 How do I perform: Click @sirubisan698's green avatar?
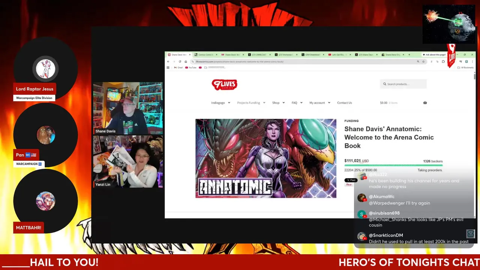point(361,214)
